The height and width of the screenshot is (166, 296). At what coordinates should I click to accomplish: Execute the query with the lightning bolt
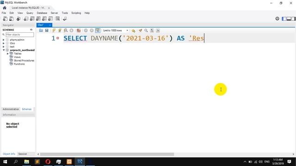click(54, 30)
